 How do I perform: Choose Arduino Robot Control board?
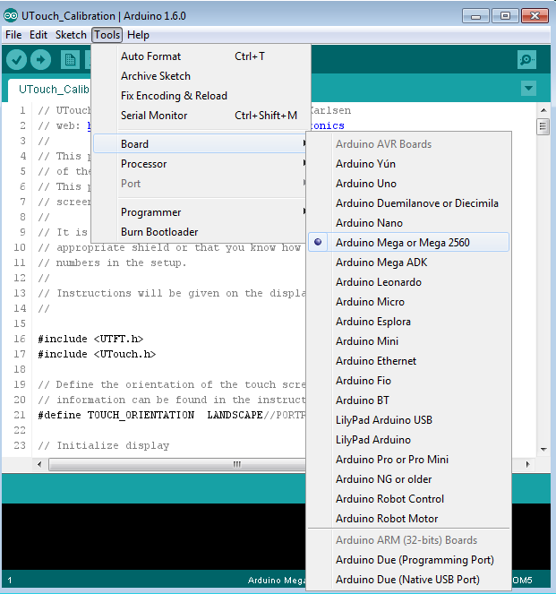coord(409,498)
